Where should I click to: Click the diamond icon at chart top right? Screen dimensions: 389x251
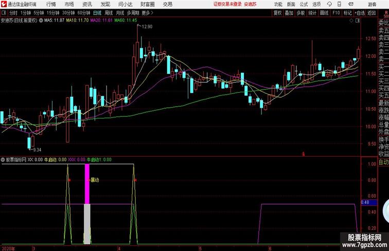(351, 21)
